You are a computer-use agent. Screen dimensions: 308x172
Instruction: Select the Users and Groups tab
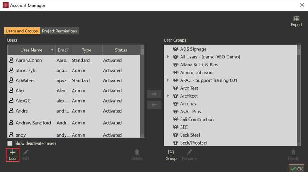pyautogui.click(x=22, y=31)
